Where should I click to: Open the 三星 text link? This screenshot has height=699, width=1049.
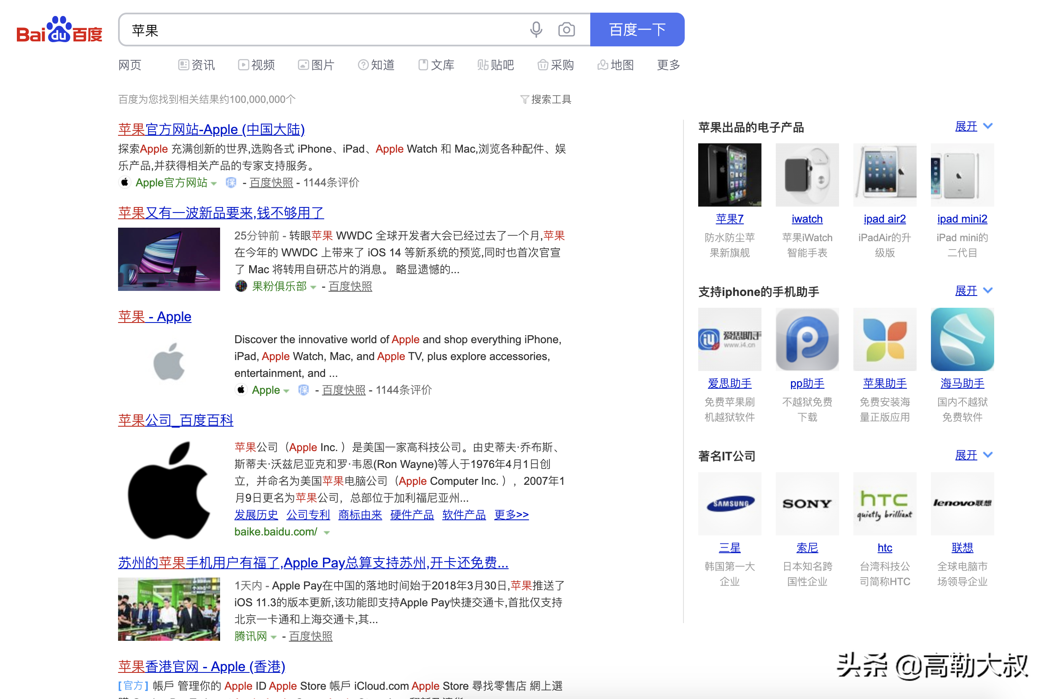(730, 548)
